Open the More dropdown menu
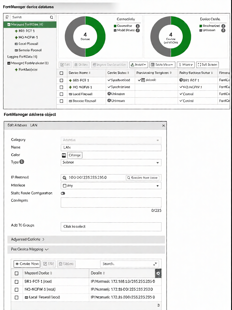 [x=186, y=65]
